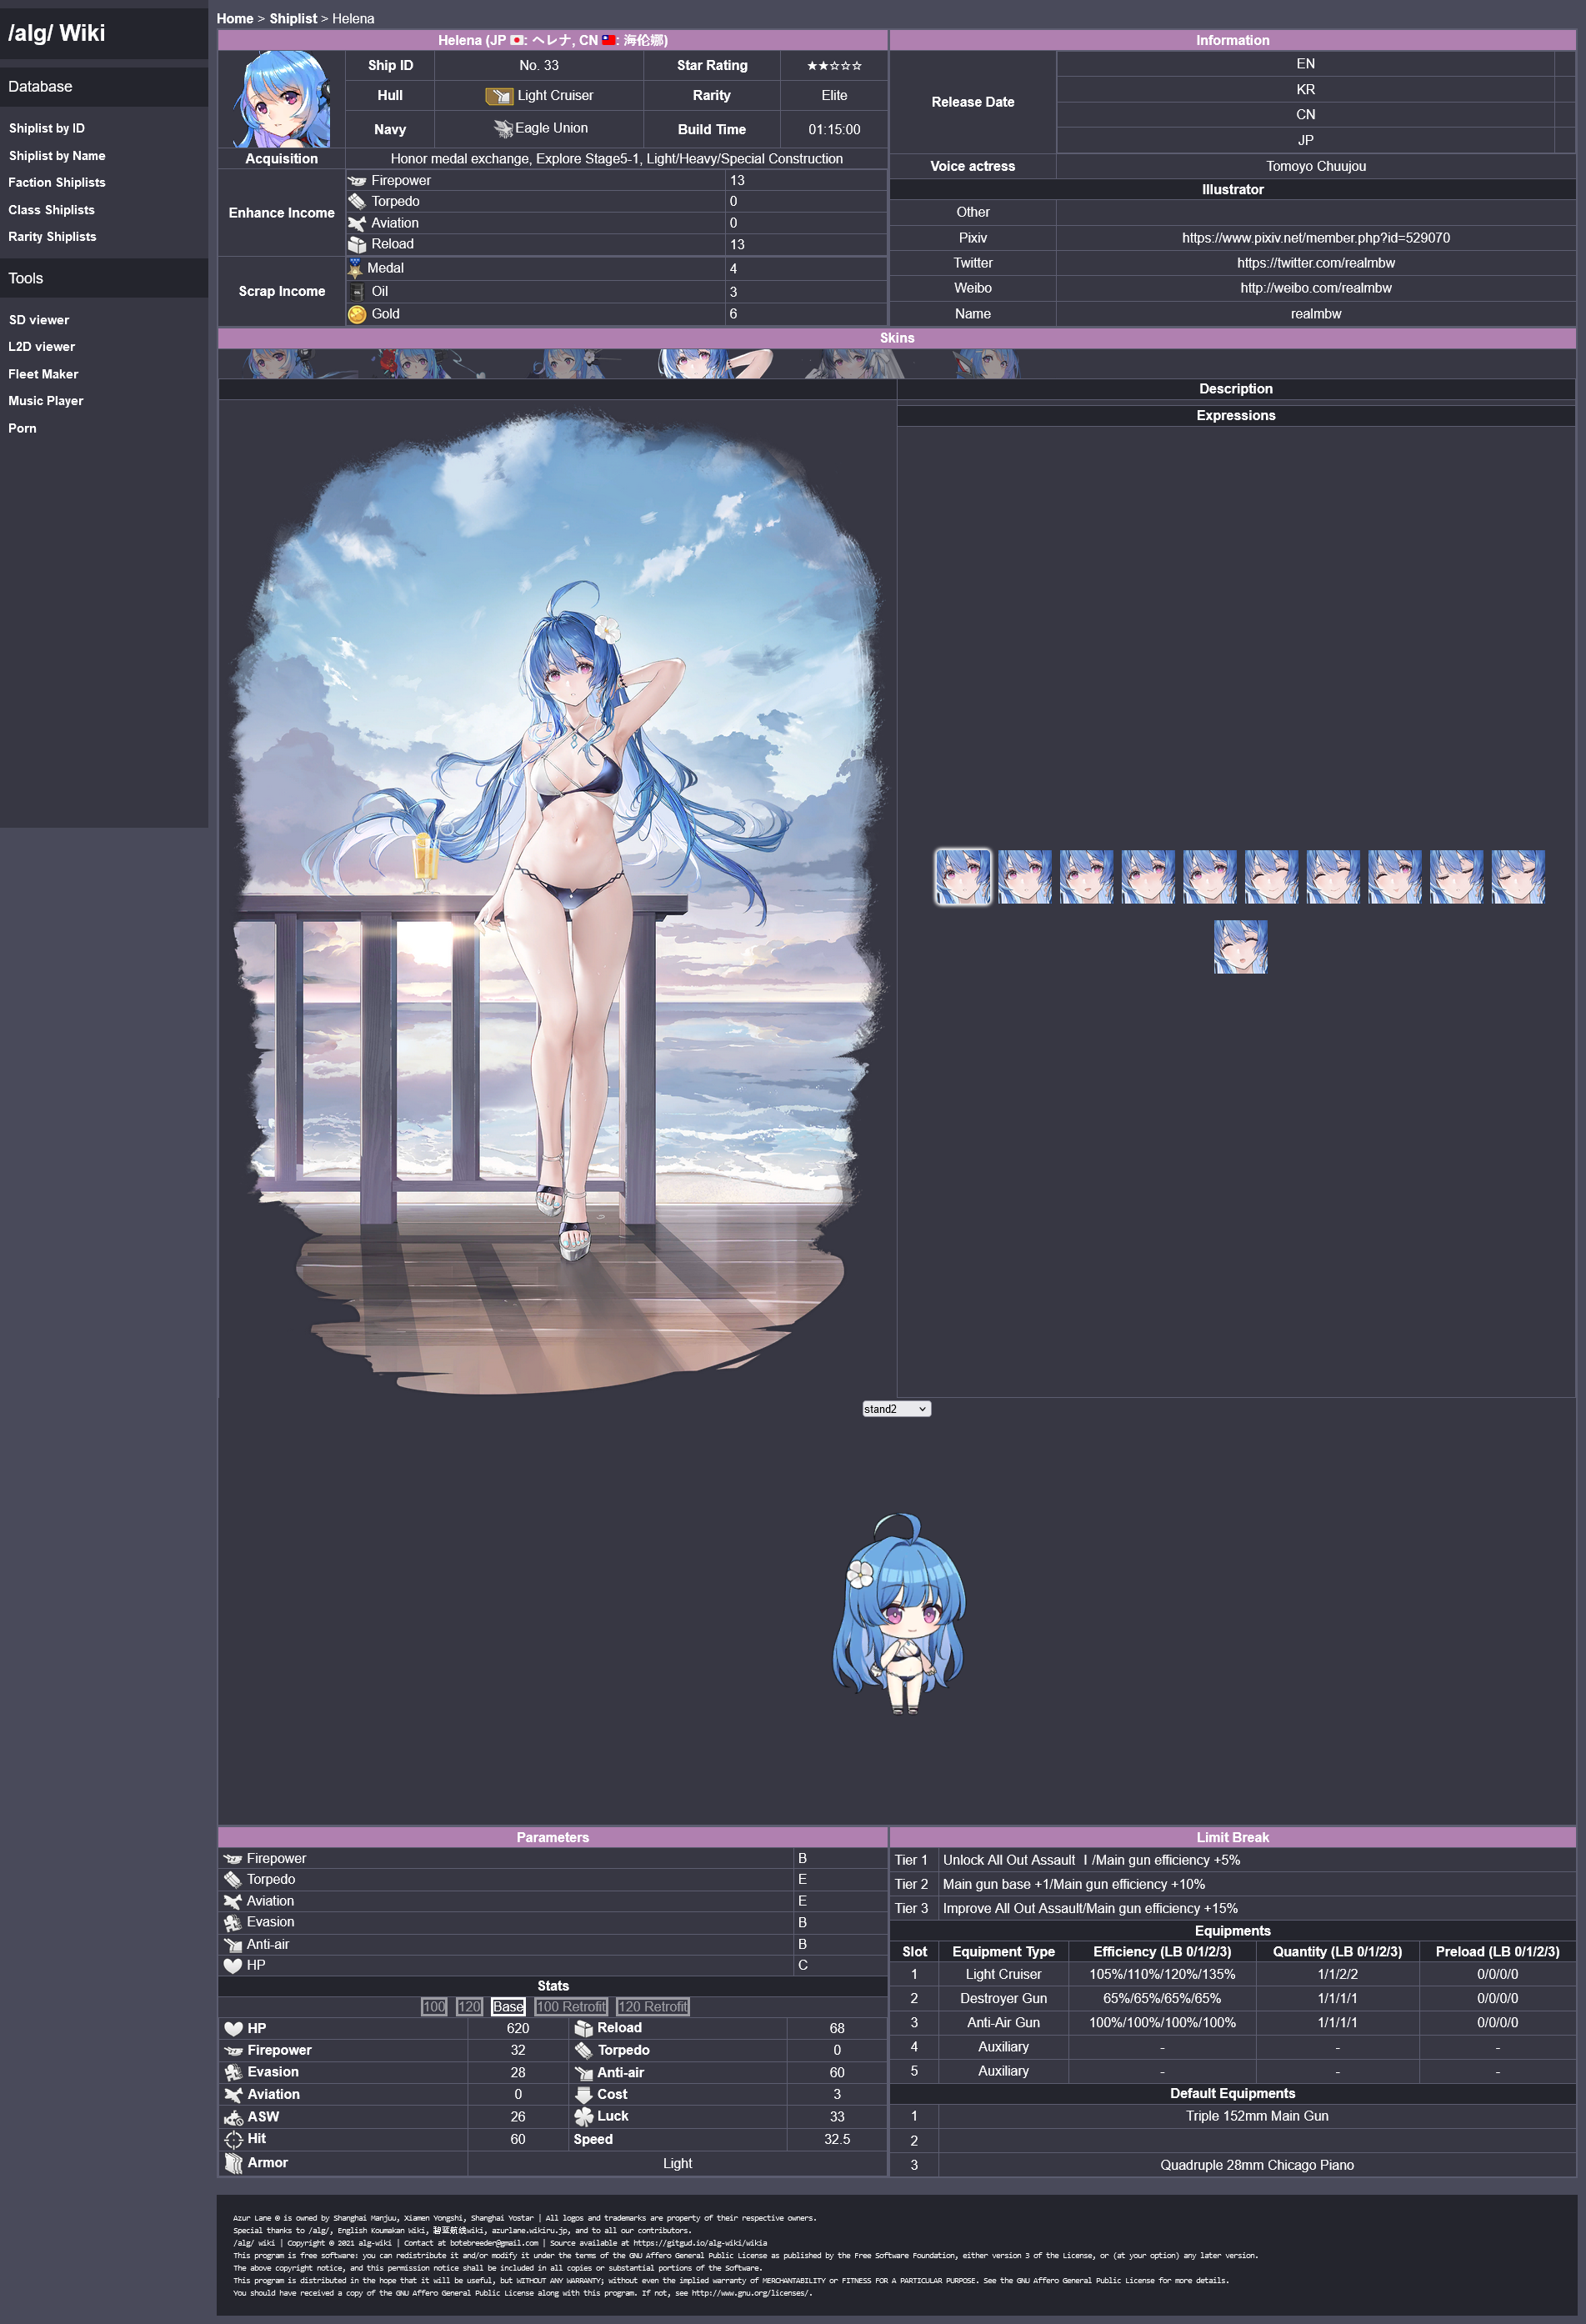
Task: Select the 120 Retrofit stats option
Action: pyautogui.click(x=652, y=2006)
